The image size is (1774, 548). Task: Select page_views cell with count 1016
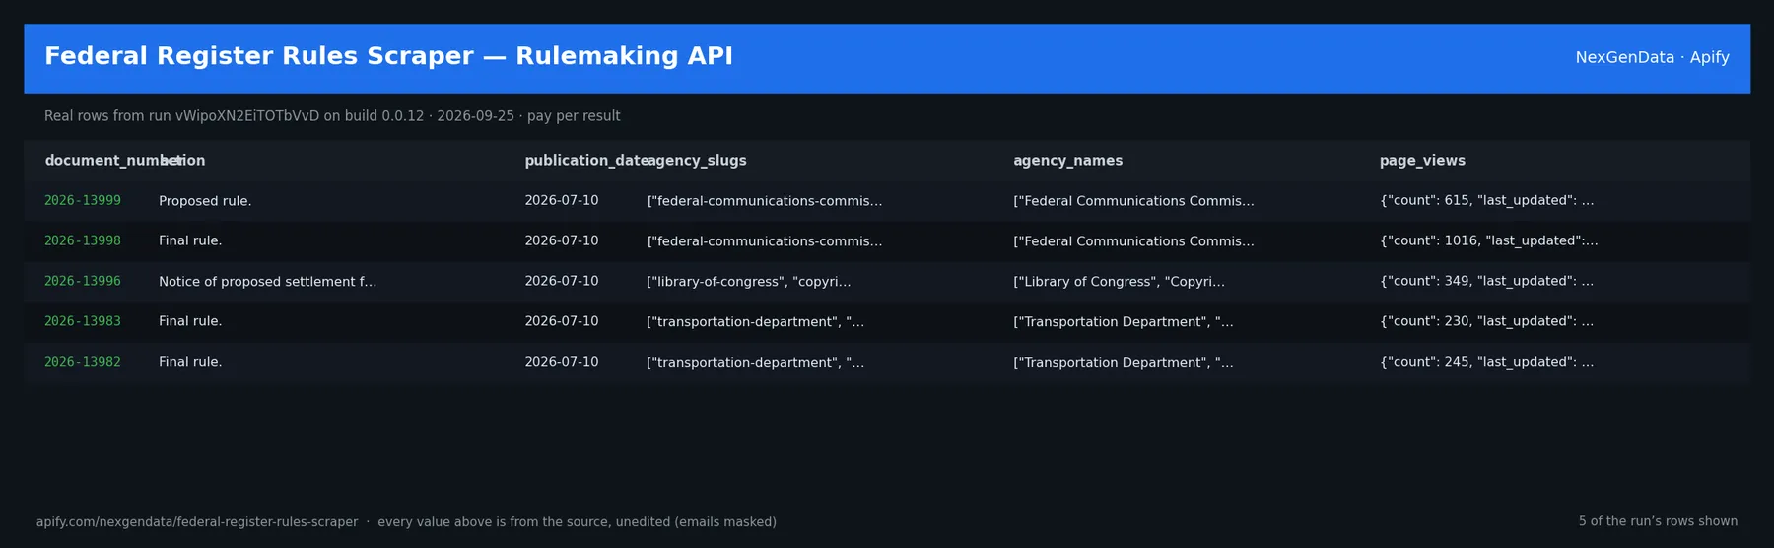[x=1489, y=241]
